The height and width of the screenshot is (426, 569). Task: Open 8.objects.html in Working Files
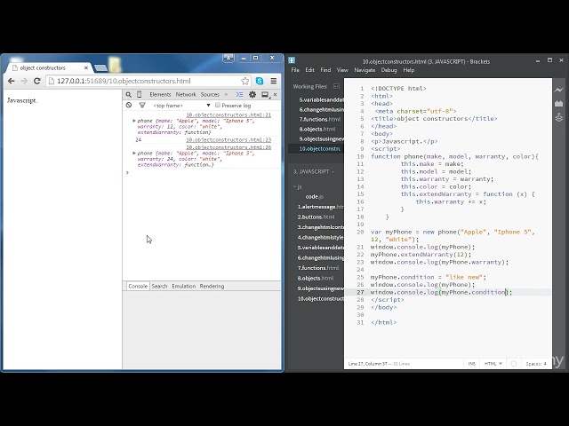coord(317,129)
